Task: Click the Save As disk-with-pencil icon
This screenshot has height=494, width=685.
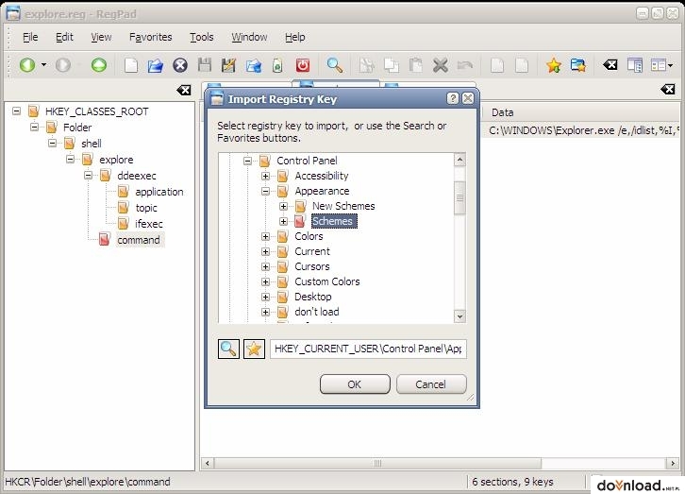Action: (x=228, y=65)
